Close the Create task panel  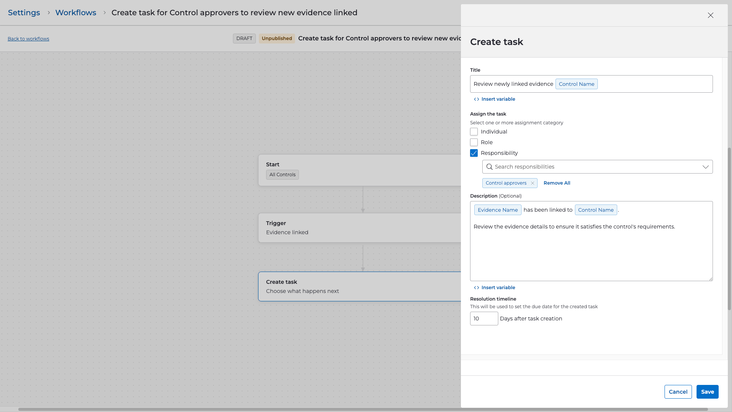click(x=711, y=15)
